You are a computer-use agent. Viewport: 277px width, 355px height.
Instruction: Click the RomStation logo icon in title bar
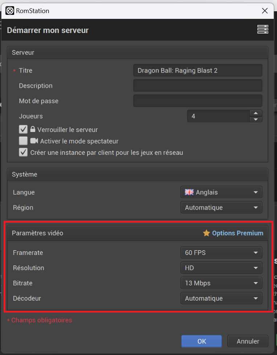[10, 11]
